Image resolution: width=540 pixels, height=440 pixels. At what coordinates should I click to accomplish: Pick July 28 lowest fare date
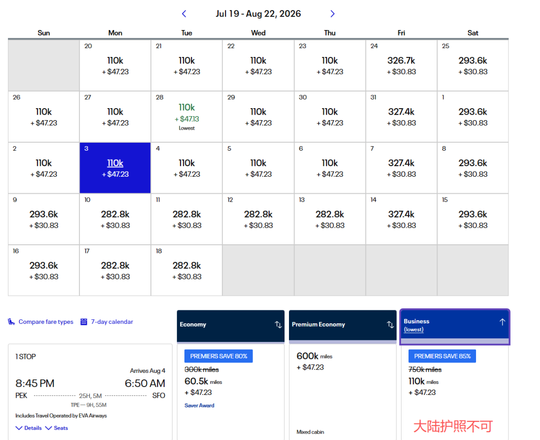click(x=186, y=116)
